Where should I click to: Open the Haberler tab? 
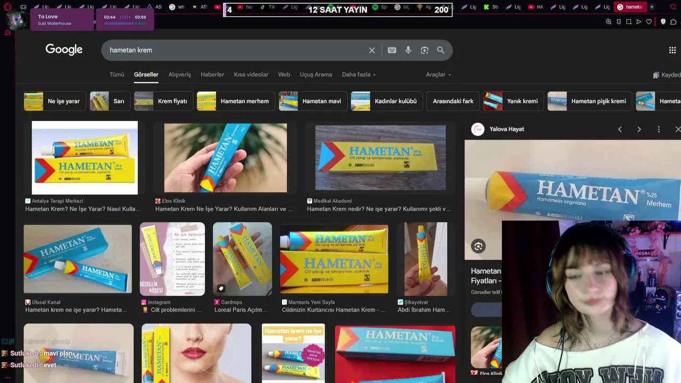[212, 74]
